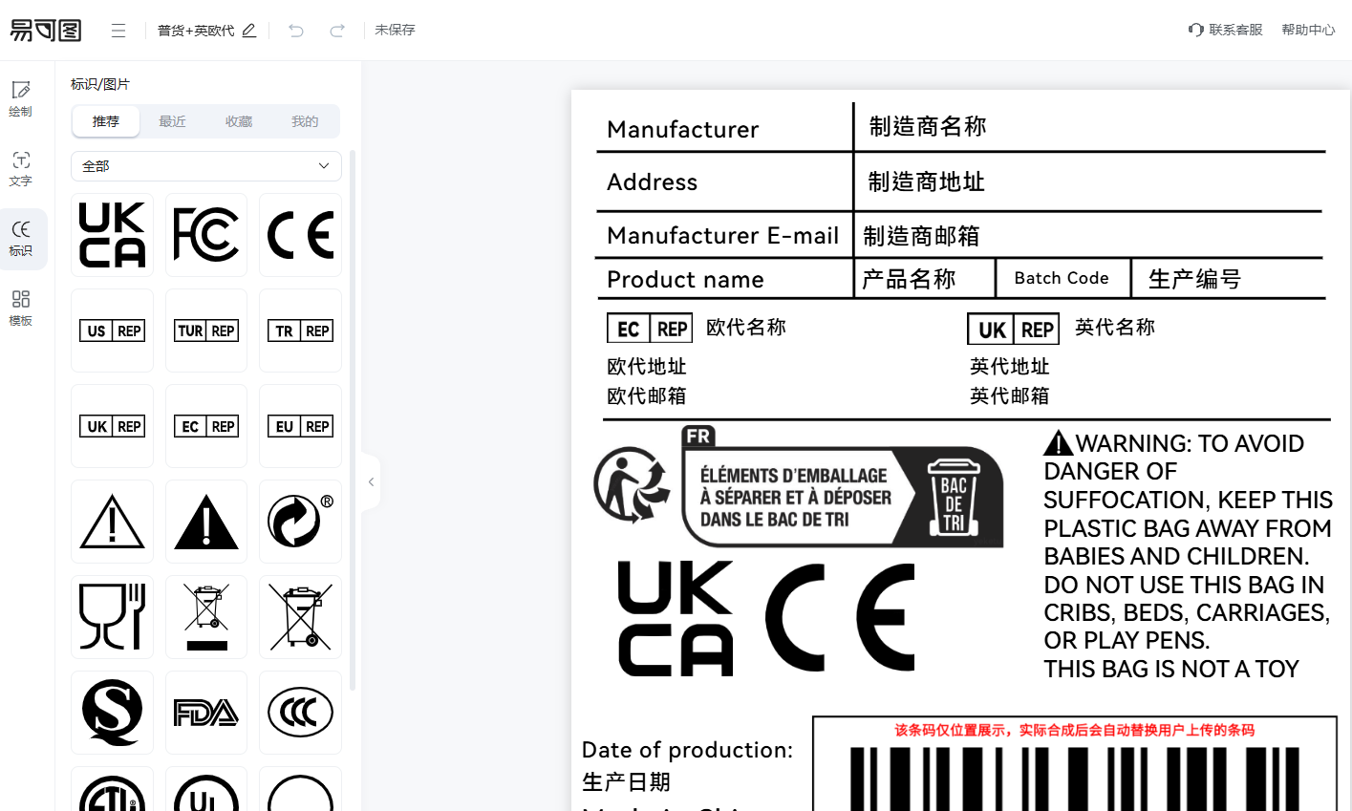Select the Manufacturer label on the canvas
Image resolution: width=1352 pixels, height=811 pixels.
pyautogui.click(x=682, y=129)
